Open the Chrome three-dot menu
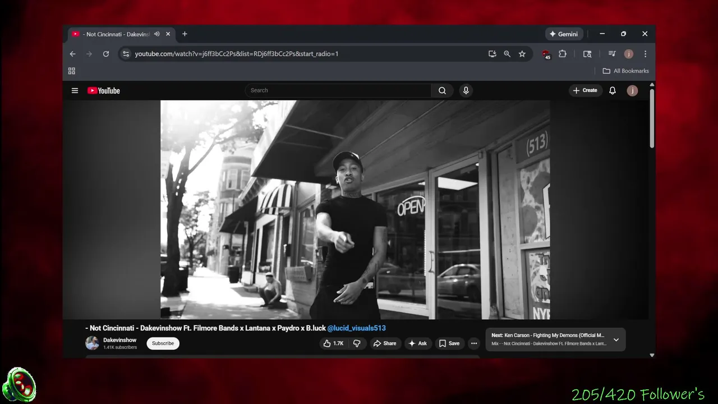Viewport: 718px width, 404px height. [645, 54]
